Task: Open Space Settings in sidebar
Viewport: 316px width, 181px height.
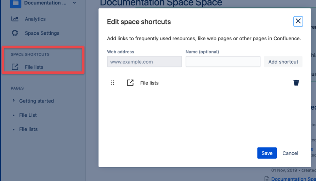Action: click(x=42, y=33)
